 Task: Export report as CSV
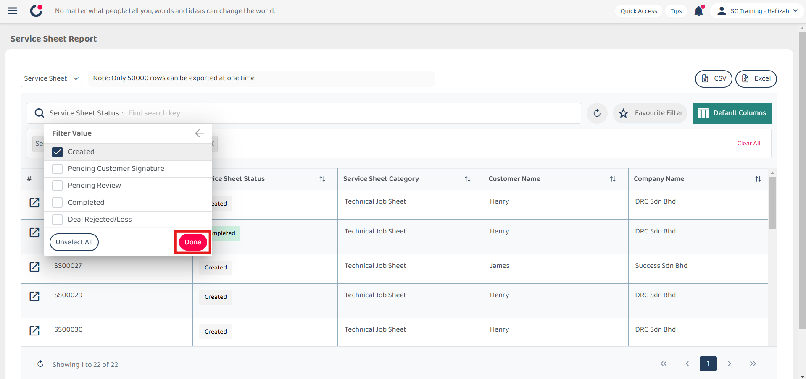coord(714,79)
